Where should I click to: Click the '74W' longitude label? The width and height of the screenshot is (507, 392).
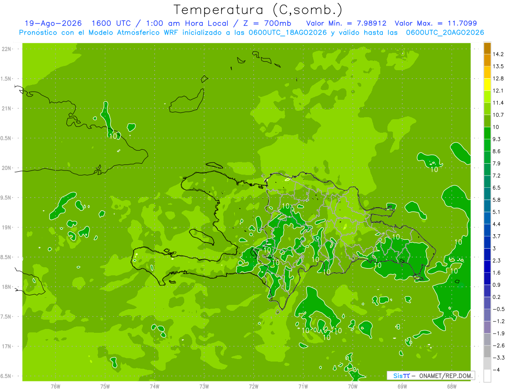155,387
